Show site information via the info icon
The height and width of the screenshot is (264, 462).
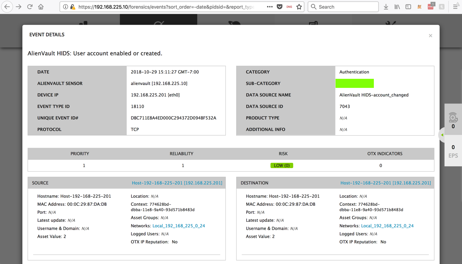(x=66, y=7)
